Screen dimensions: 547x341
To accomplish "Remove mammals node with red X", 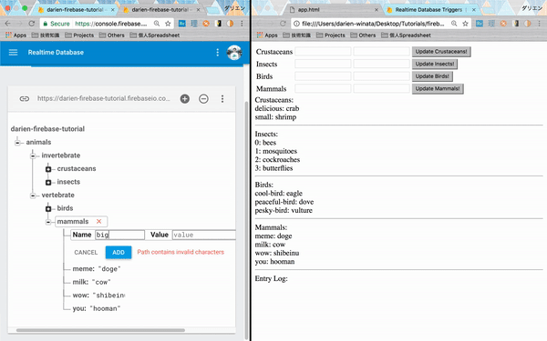I will click(x=99, y=221).
